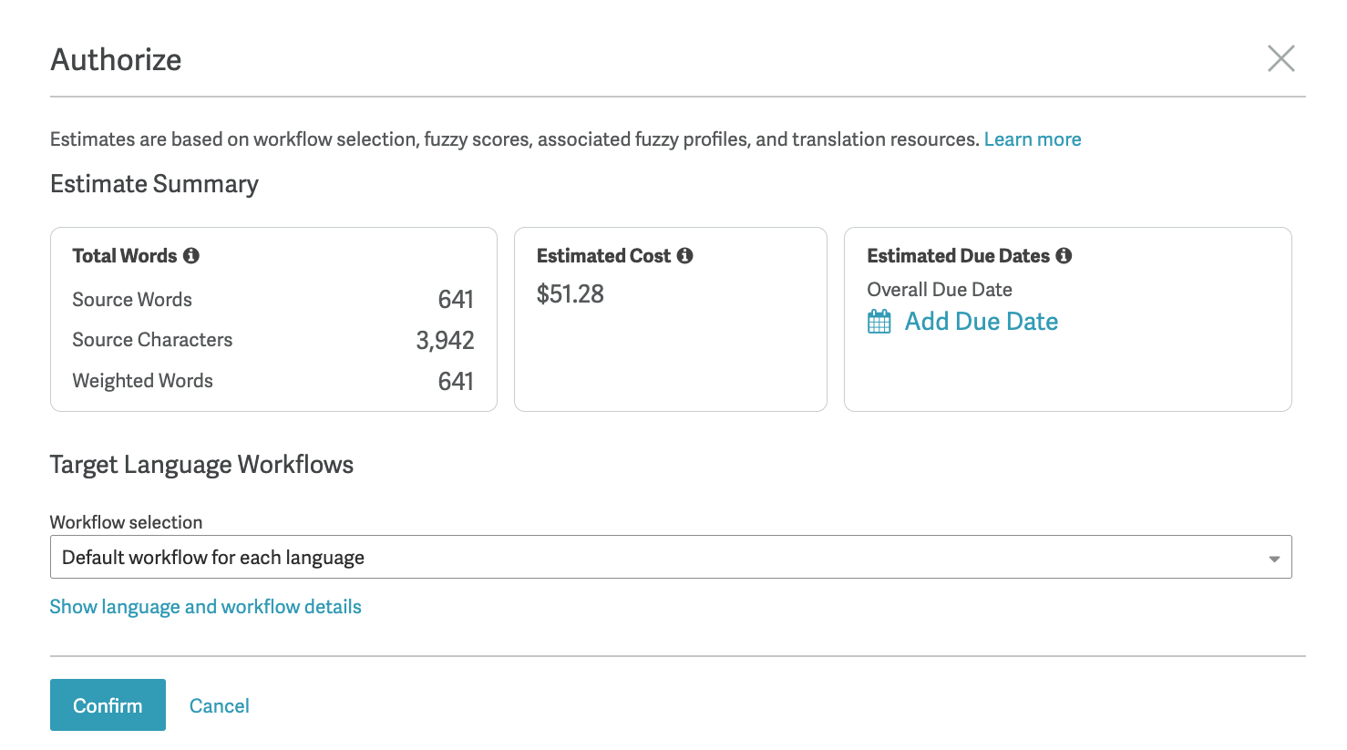The image size is (1347, 750).
Task: Show language and workflow details
Action: pyautogui.click(x=205, y=607)
